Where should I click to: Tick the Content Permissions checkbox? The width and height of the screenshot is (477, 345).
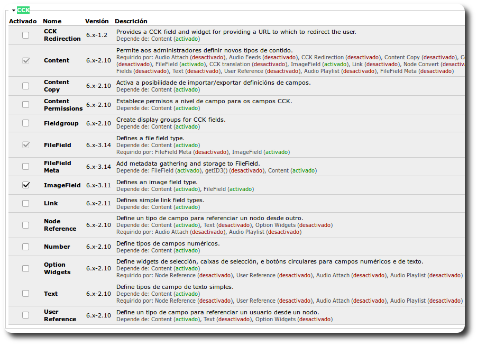(x=26, y=105)
